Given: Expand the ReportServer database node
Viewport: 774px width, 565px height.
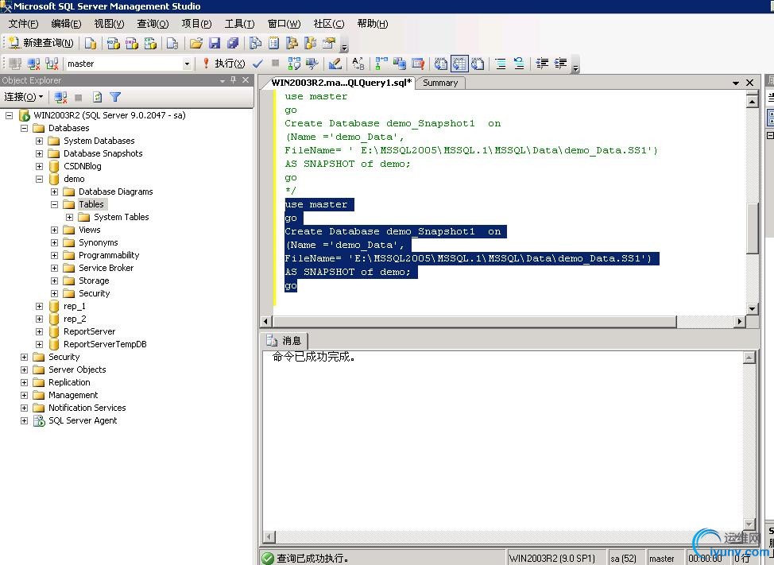Looking at the screenshot, I should pyautogui.click(x=40, y=331).
